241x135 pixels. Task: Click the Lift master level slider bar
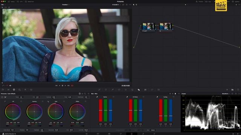tap(13, 126)
